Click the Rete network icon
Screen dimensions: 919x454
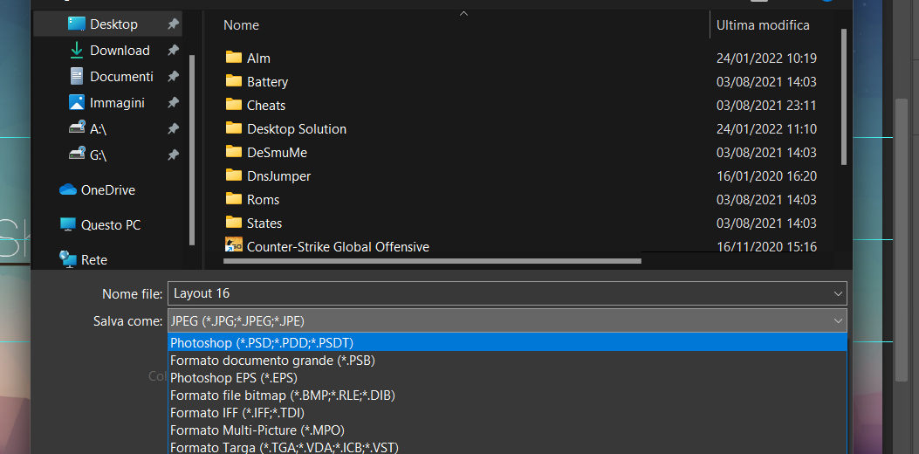click(68, 259)
